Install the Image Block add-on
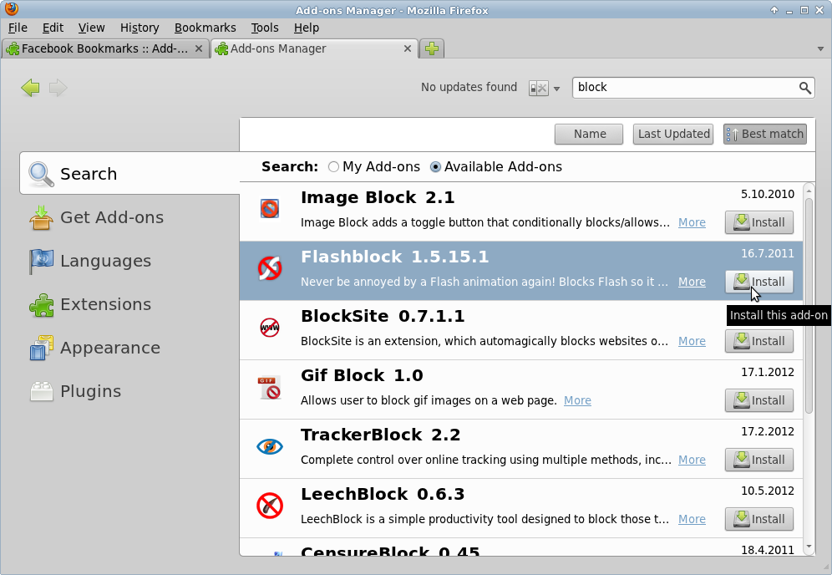 click(x=759, y=222)
